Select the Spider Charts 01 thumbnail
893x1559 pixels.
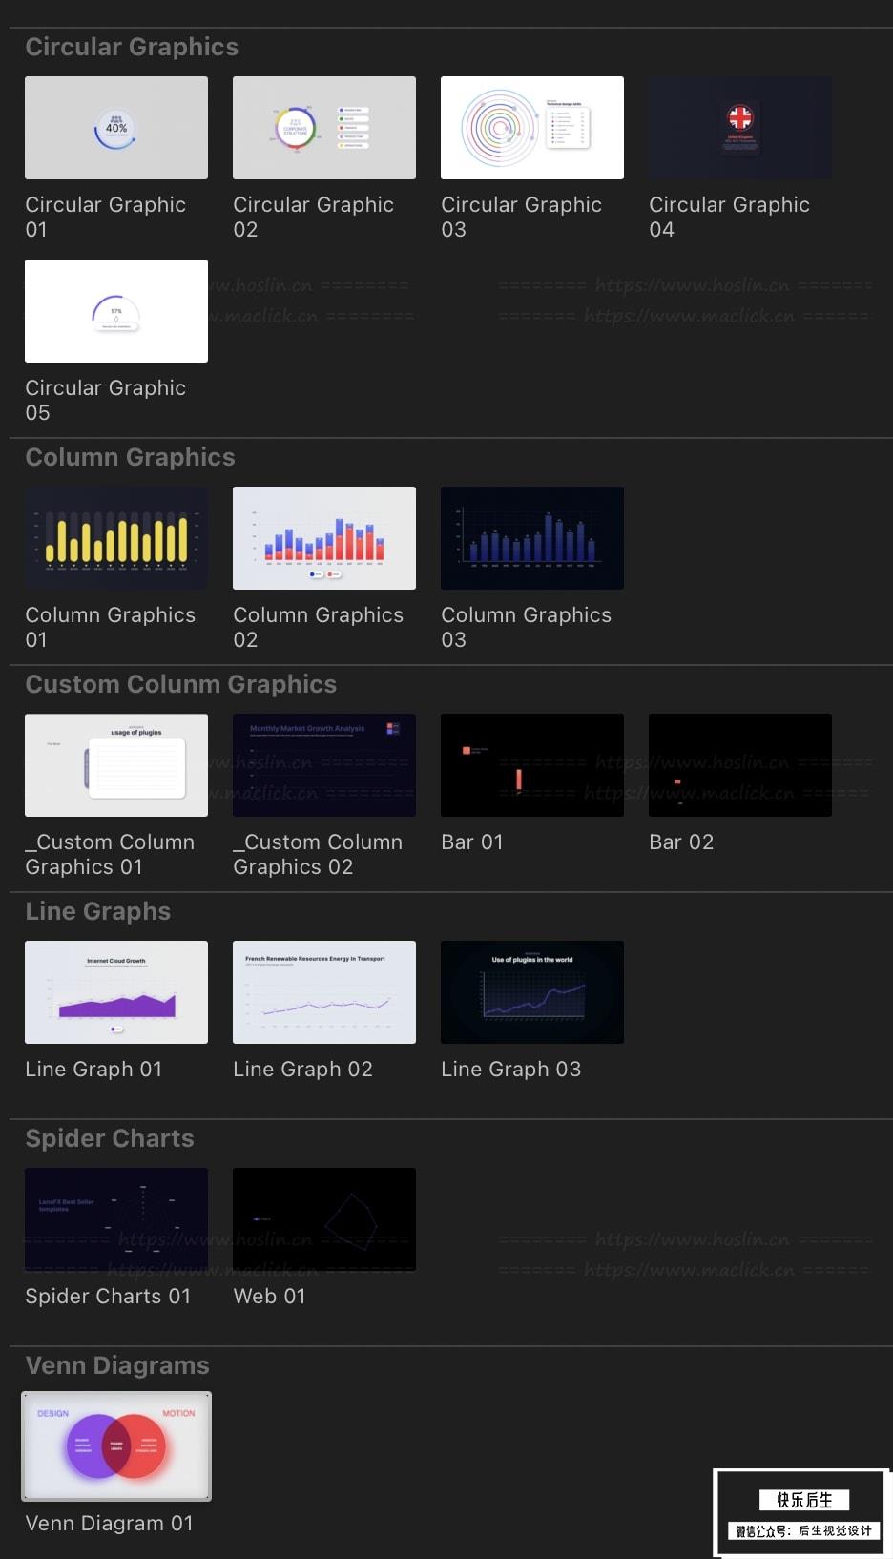tap(116, 1219)
